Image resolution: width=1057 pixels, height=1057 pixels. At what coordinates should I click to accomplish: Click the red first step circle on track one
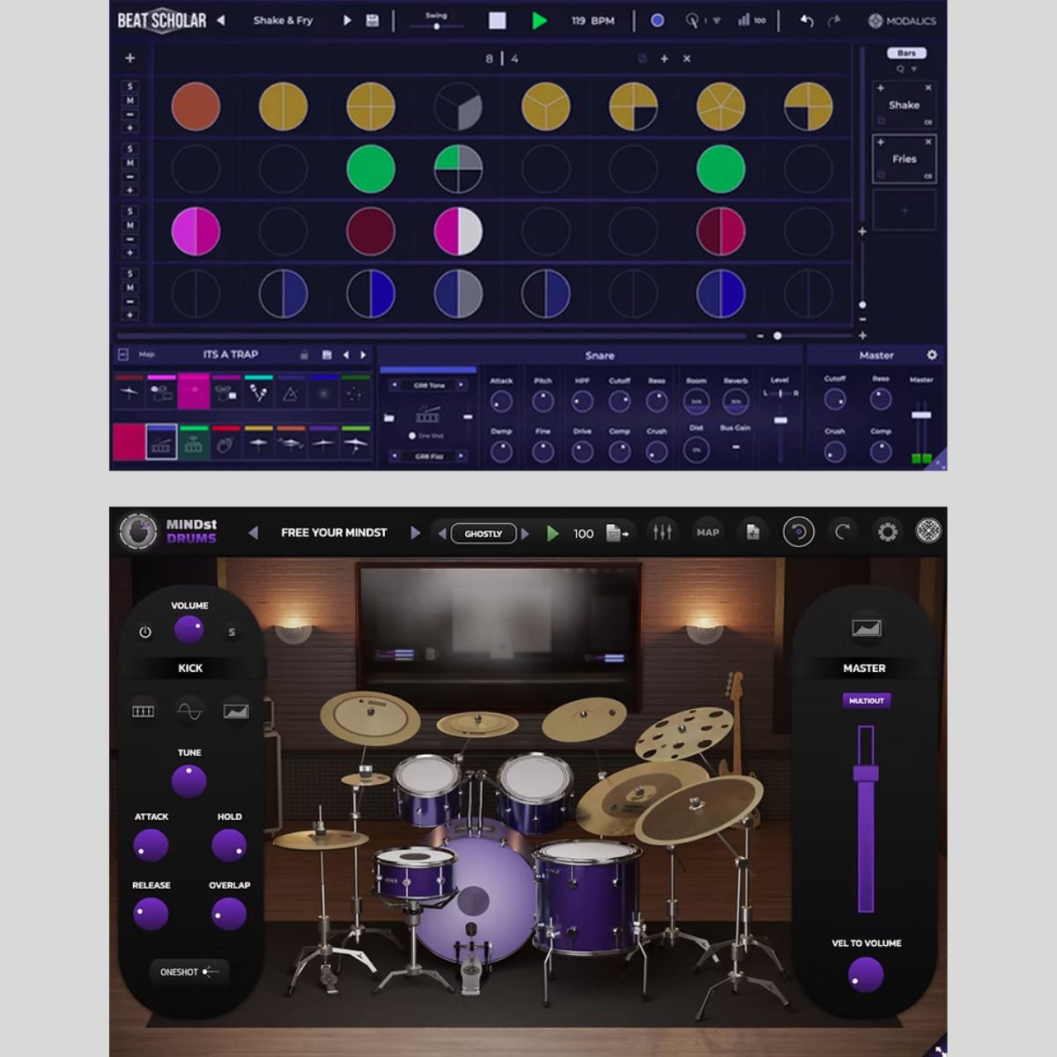(196, 107)
